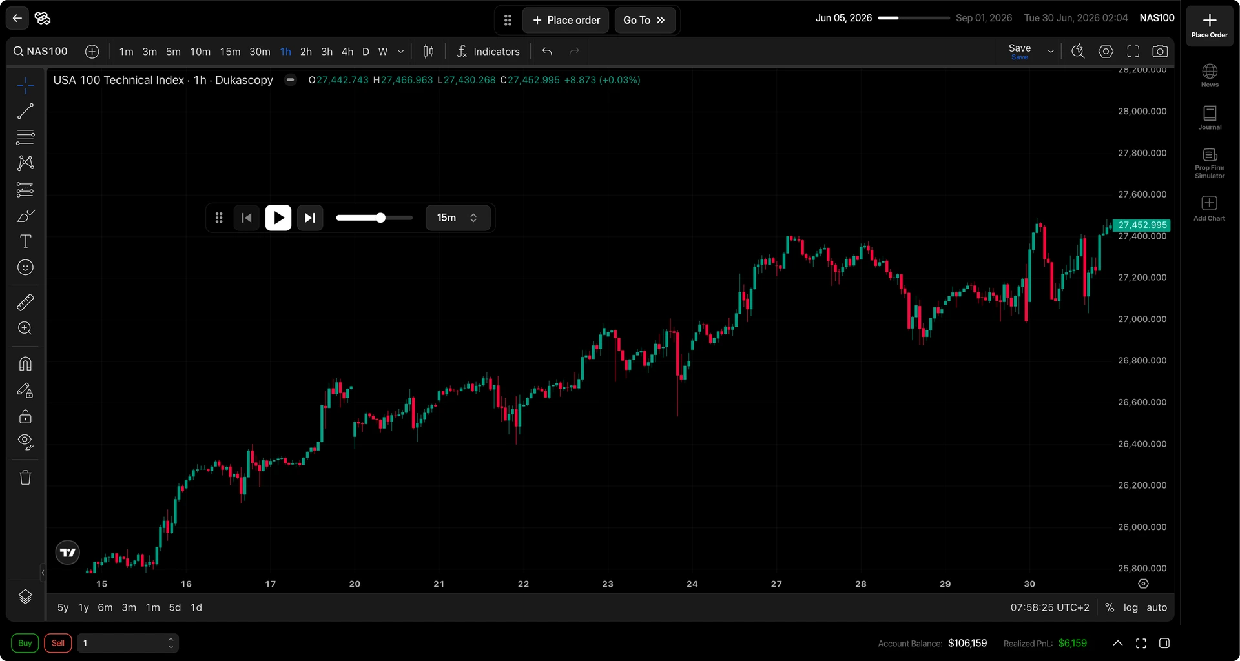
Task: Open NAS100 symbol search
Action: 41,52
